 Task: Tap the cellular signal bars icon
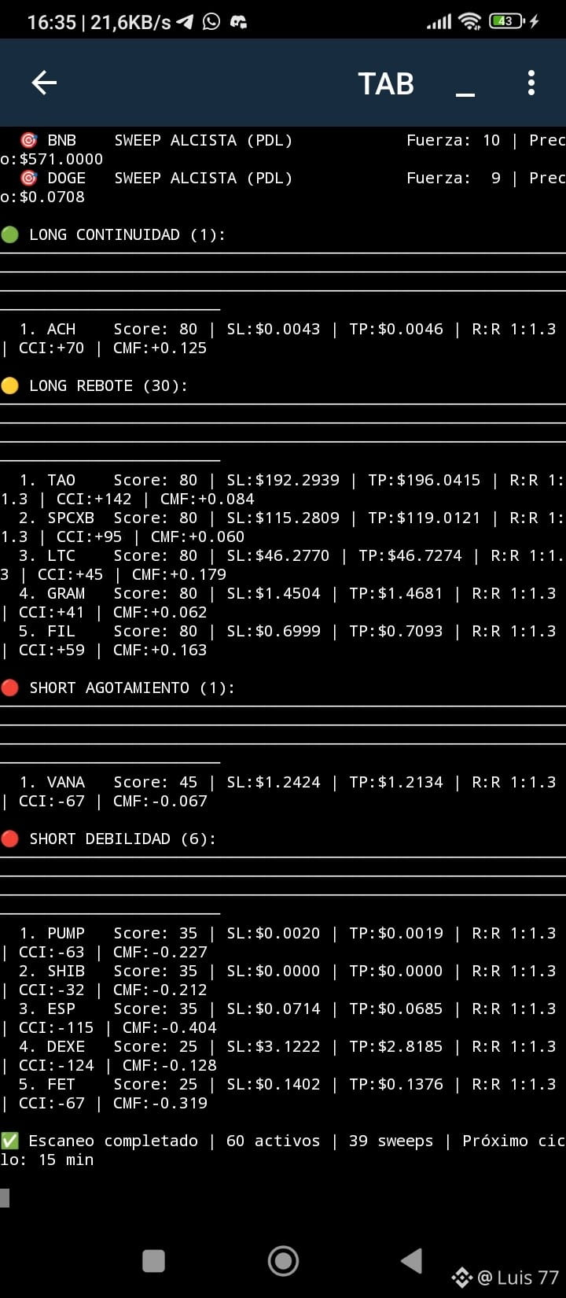(439, 22)
